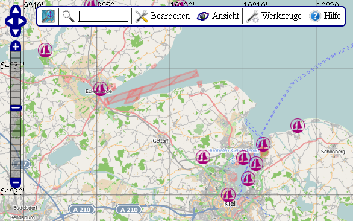Pan the map up with arrow
This screenshot has height=221, width=353.
[16, 10]
